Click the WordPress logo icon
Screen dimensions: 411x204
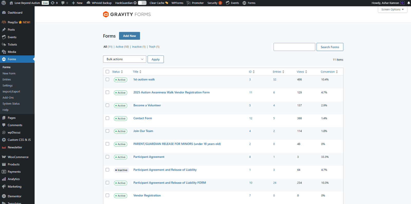pyautogui.click(x=4, y=3)
